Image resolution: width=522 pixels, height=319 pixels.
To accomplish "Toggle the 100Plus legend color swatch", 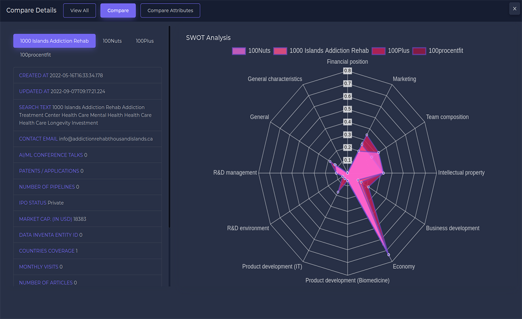I will [378, 51].
